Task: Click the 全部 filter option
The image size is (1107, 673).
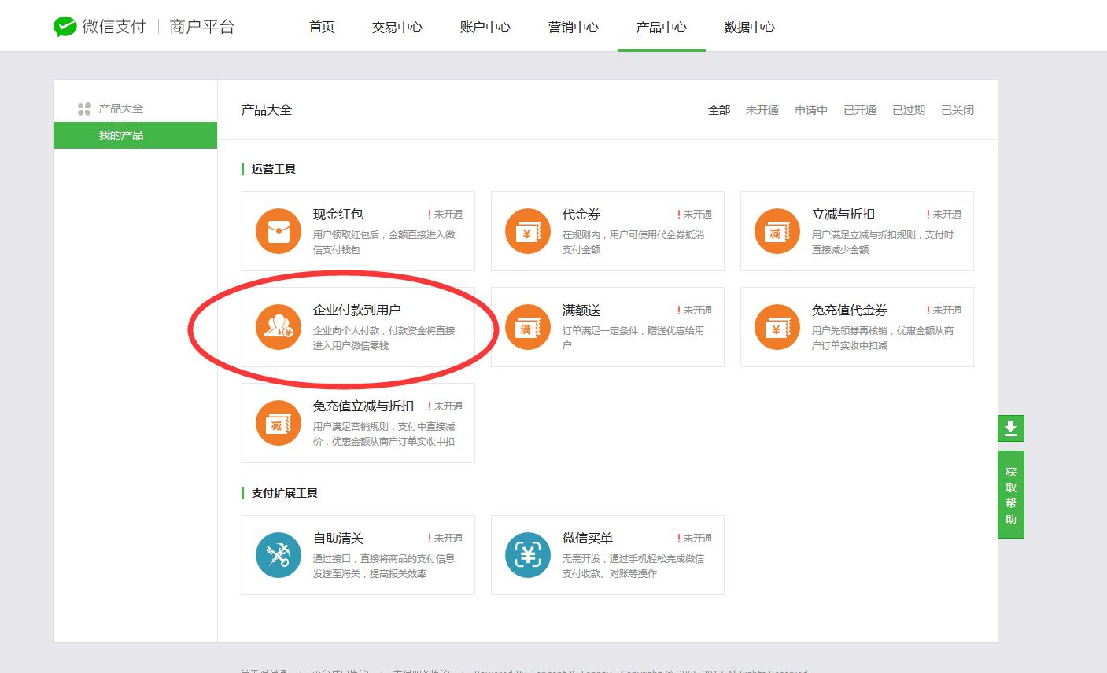Action: 718,110
